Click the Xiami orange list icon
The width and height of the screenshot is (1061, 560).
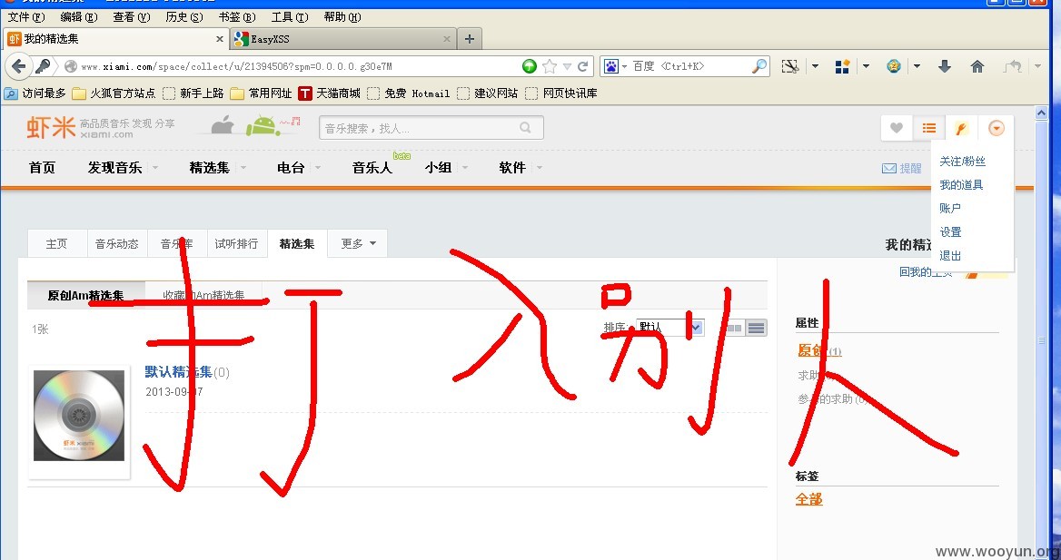[x=929, y=128]
